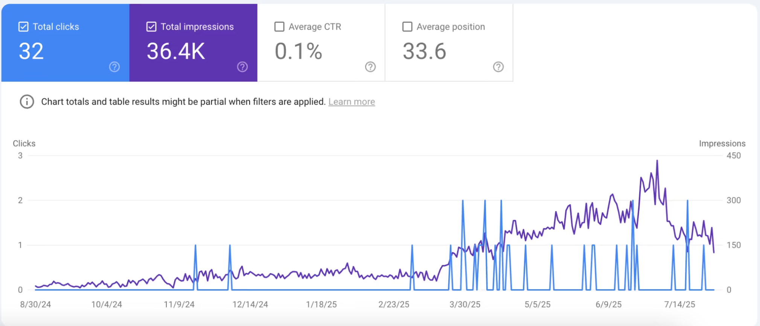Click the 32 value in Total clicks
This screenshot has height=326, width=760.
coord(31,51)
